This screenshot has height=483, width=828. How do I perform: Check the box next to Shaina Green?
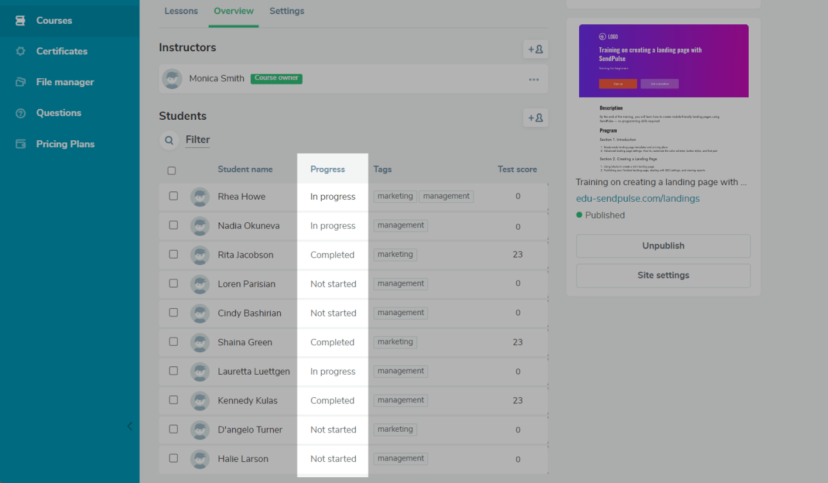(173, 342)
